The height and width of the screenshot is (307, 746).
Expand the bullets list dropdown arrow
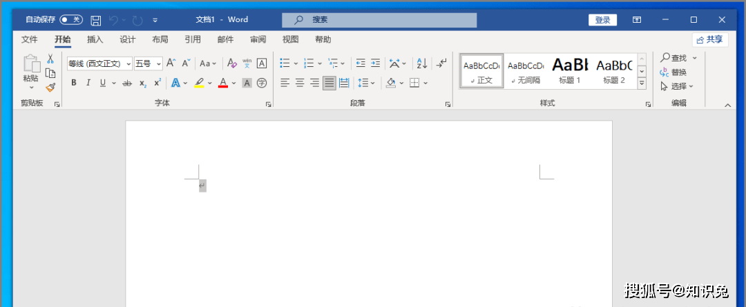(x=296, y=63)
